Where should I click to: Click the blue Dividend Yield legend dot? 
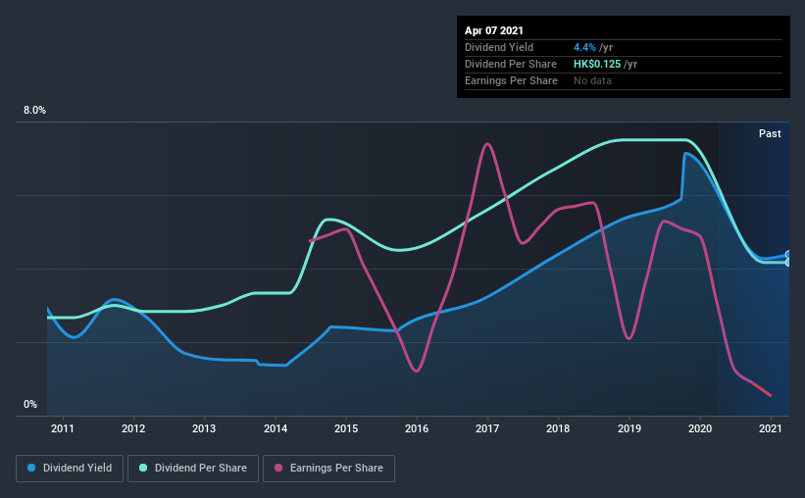coord(31,468)
